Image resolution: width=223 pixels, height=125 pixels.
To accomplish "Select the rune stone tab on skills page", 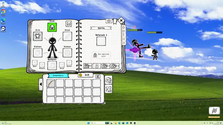I will click(x=97, y=66).
